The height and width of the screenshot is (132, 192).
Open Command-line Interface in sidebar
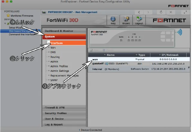[x=22, y=34]
